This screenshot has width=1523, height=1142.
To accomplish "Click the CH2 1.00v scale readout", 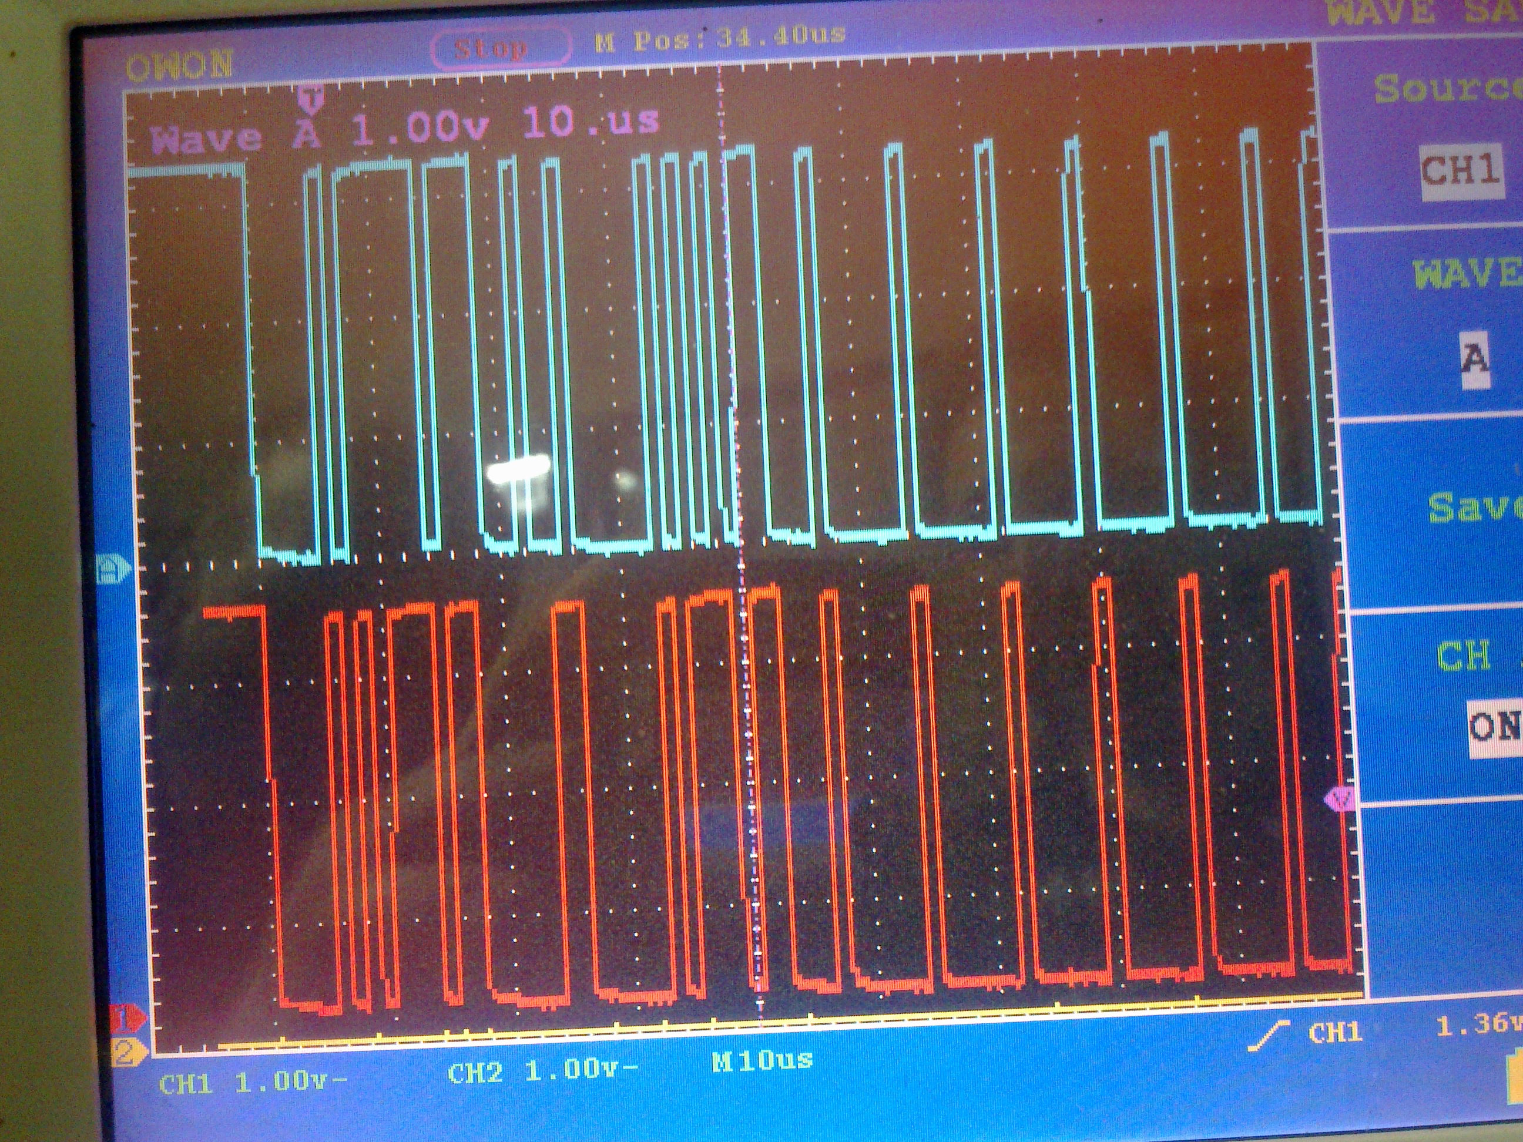I will click(x=542, y=1071).
